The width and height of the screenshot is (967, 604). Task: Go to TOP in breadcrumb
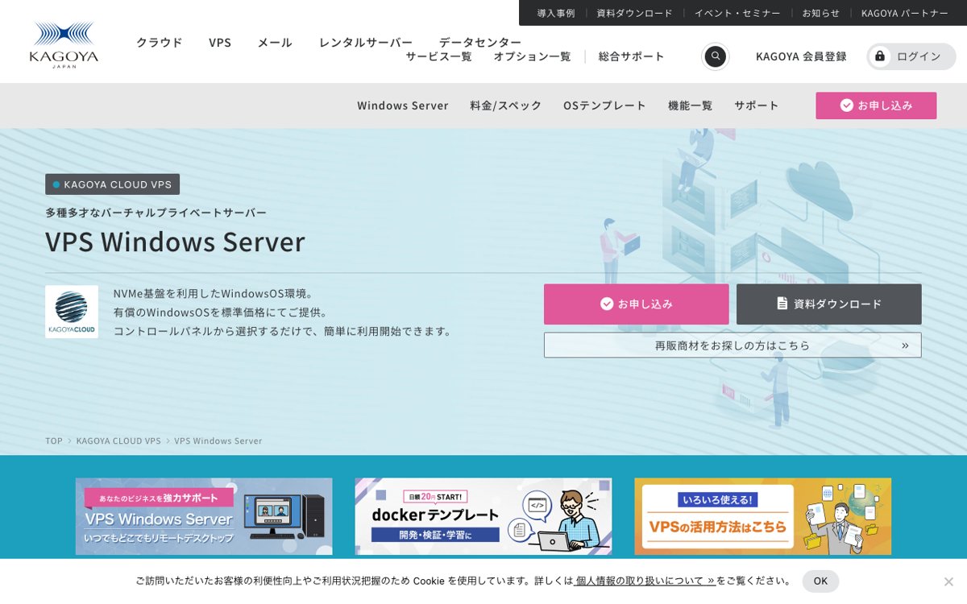click(54, 441)
